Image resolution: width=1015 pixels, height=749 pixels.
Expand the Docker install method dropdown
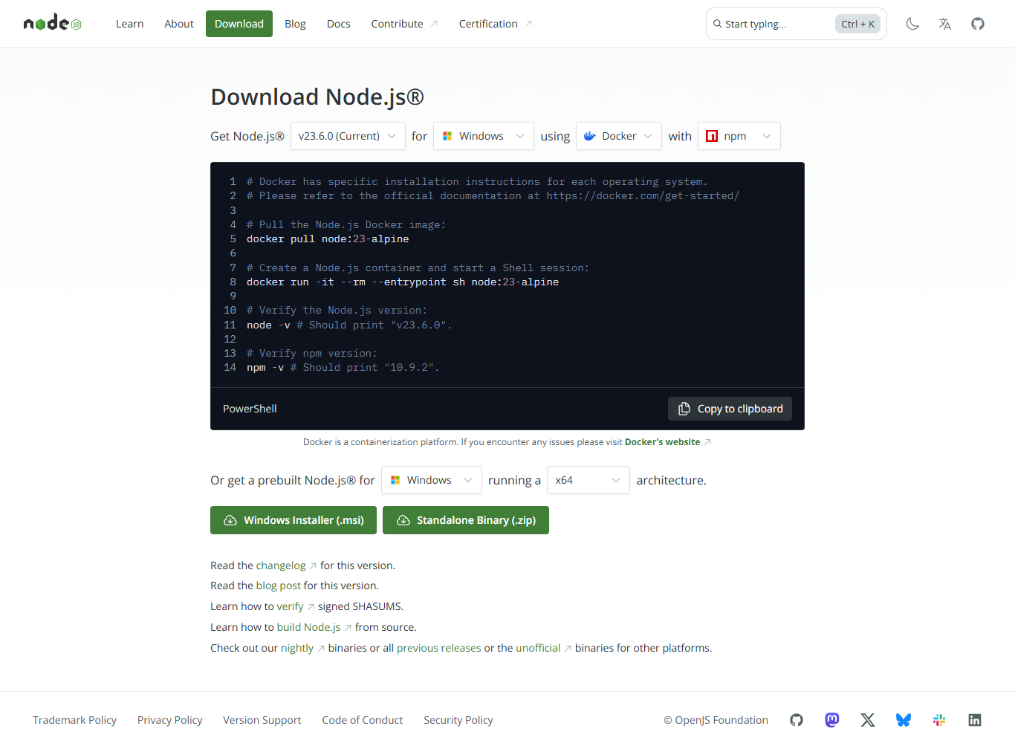pos(618,136)
